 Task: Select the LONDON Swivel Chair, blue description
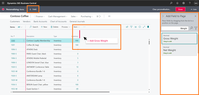coord(38,62)
